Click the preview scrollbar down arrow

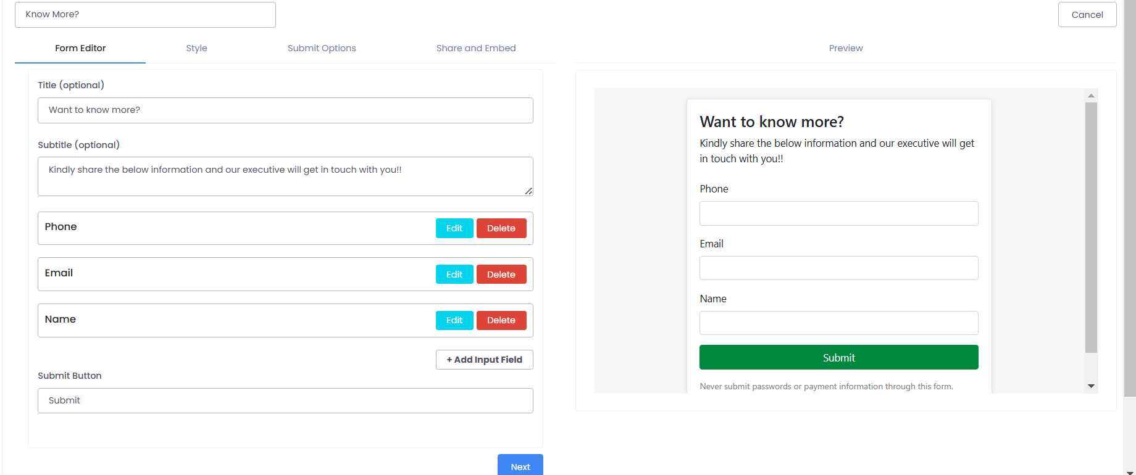coord(1091,386)
